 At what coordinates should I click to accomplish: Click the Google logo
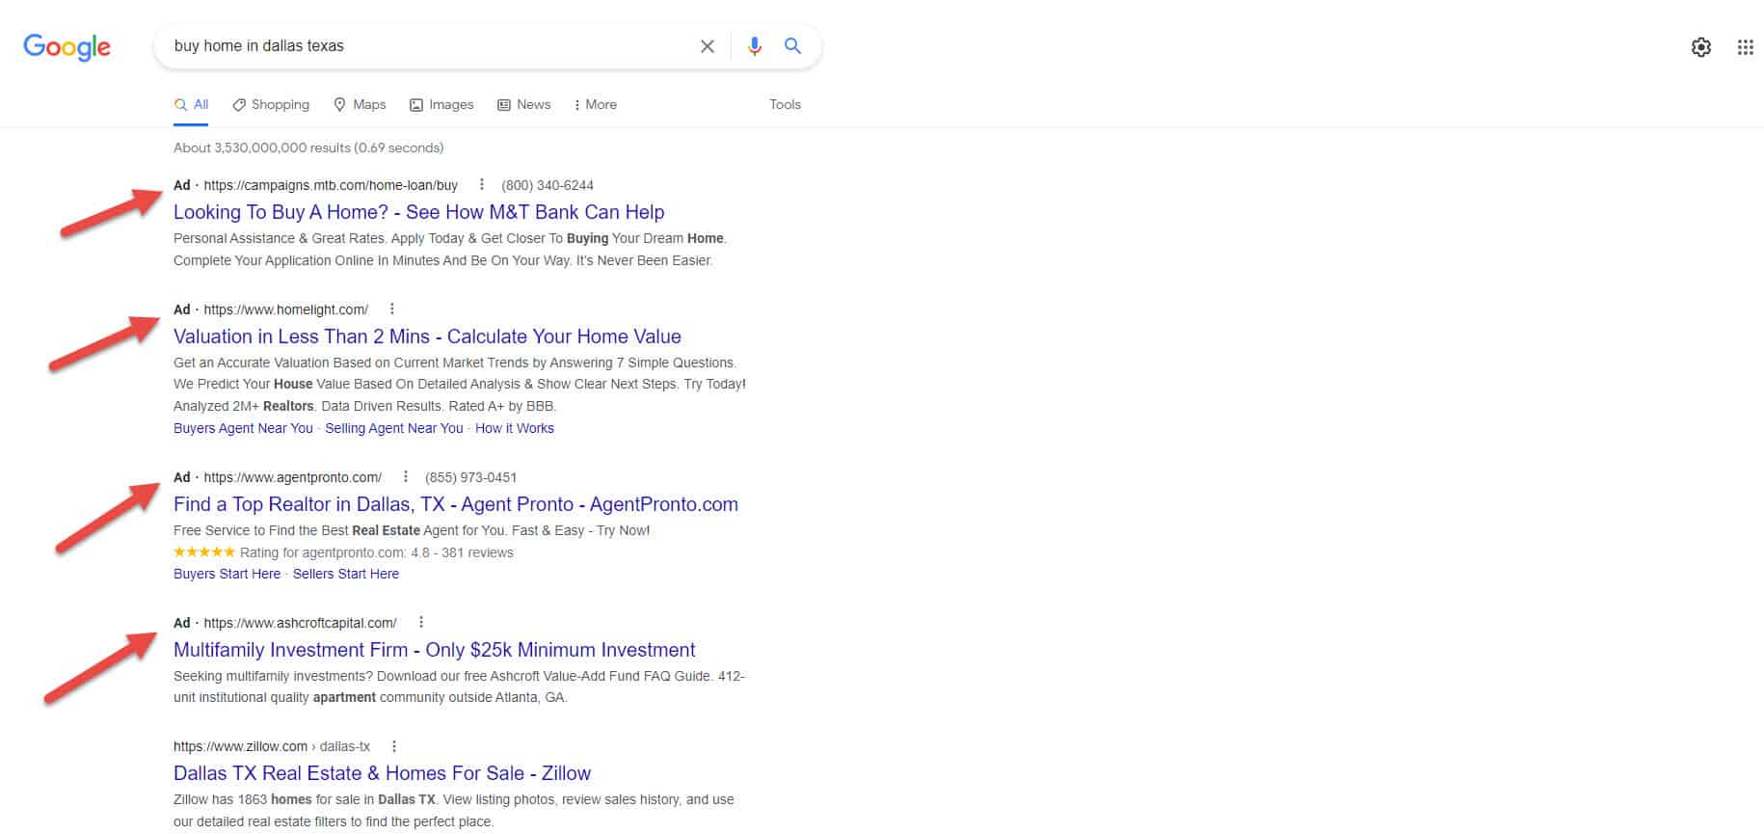click(x=67, y=47)
